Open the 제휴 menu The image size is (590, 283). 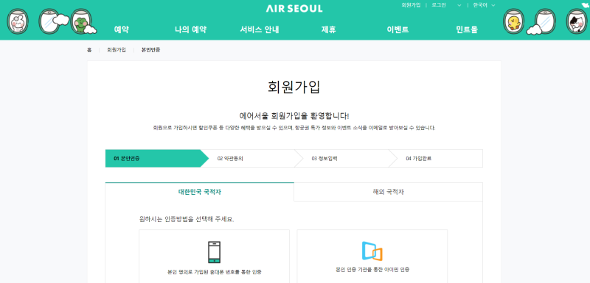click(x=328, y=29)
